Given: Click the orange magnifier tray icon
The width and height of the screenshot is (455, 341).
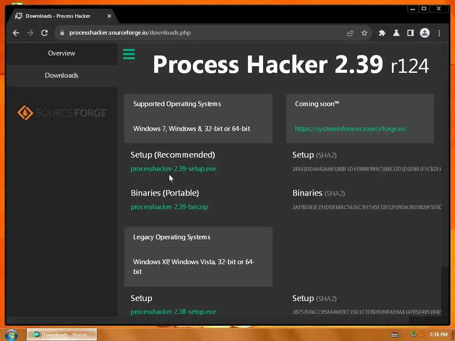Looking at the screenshot, I should tap(422, 334).
